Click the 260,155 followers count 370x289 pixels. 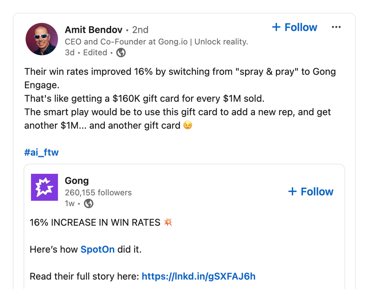(x=98, y=193)
